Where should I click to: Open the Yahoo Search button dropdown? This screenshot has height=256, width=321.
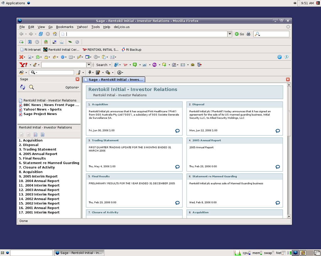coord(110,65)
